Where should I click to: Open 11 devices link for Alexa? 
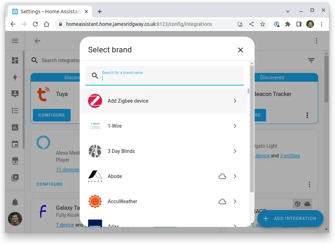67,170
